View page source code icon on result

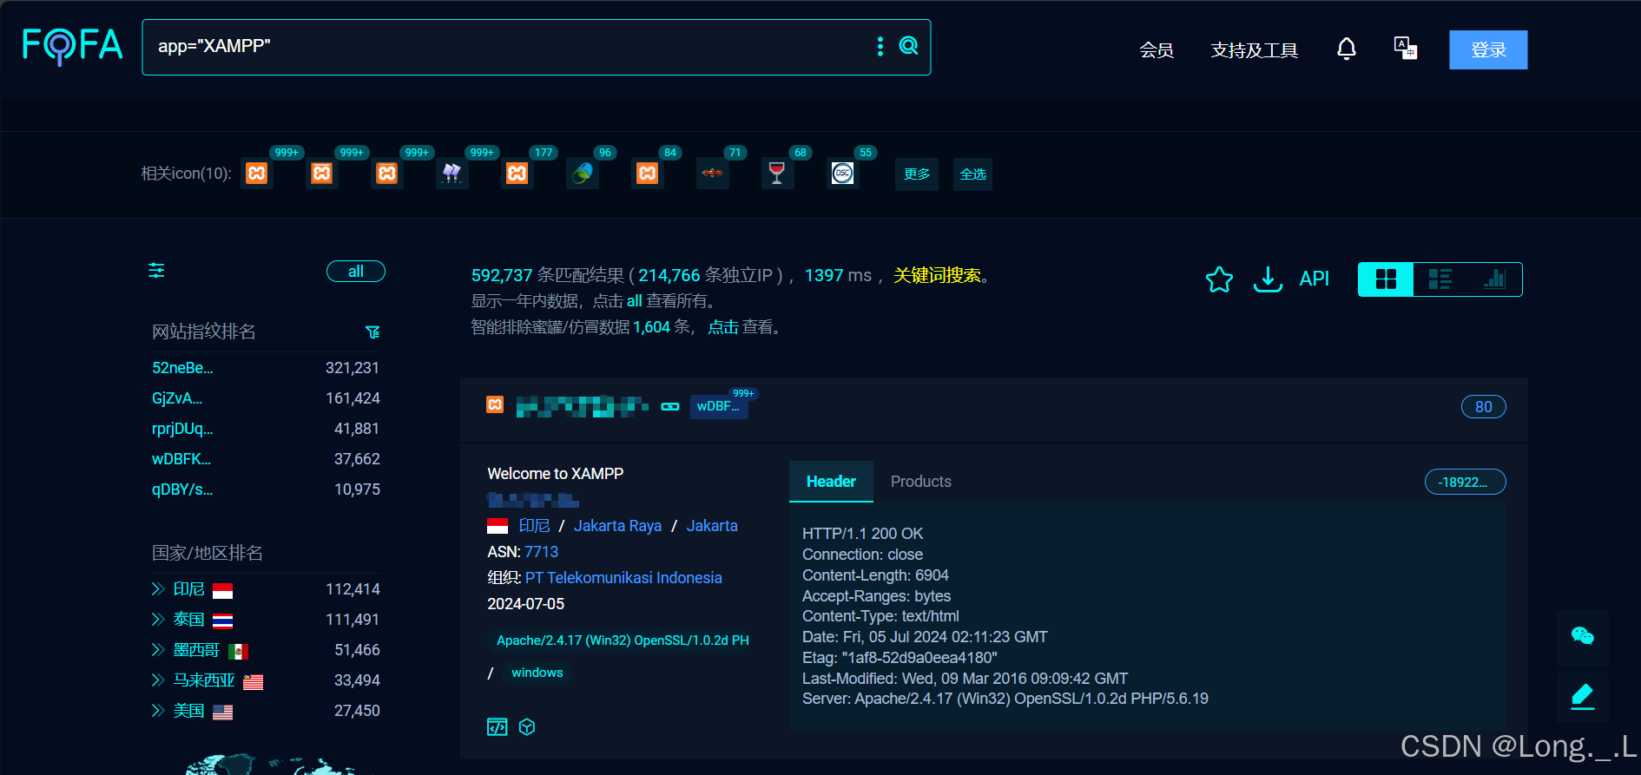click(497, 727)
